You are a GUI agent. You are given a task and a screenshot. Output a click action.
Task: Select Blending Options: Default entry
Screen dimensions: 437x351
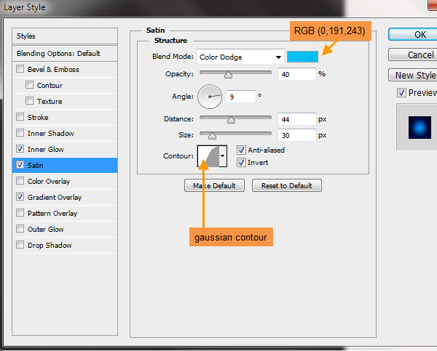point(58,53)
